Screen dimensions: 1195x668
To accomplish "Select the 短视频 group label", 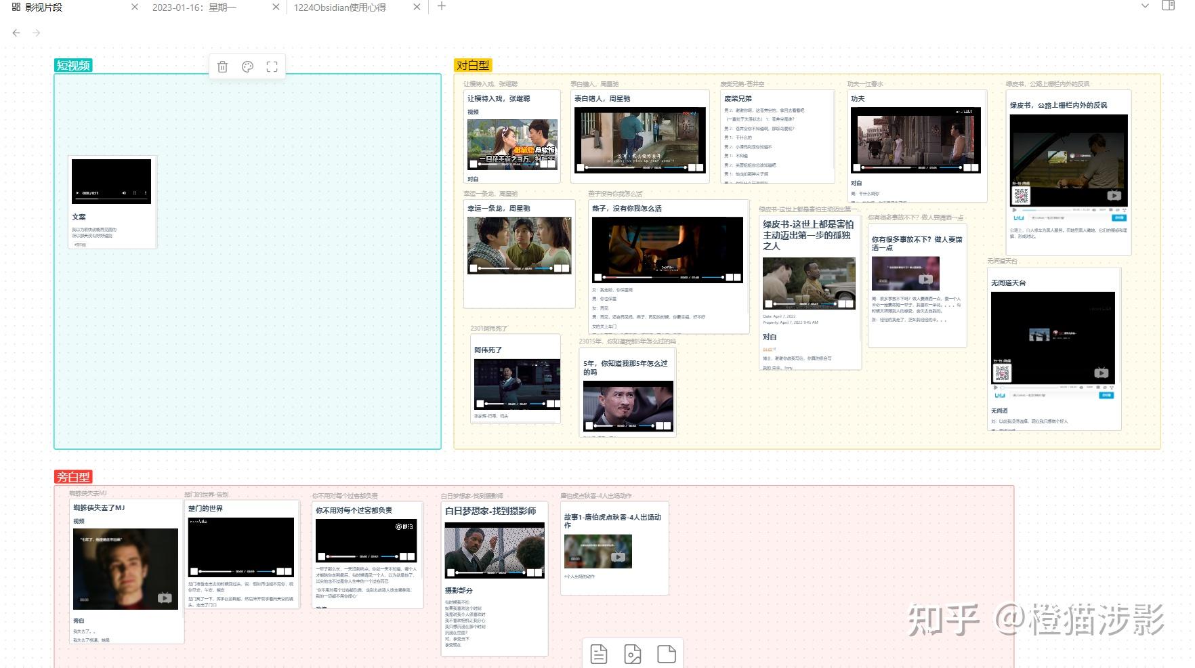I will [x=73, y=65].
